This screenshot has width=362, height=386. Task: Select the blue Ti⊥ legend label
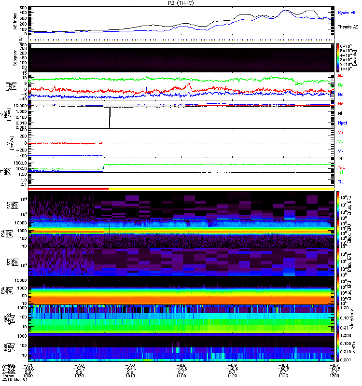(x=341, y=182)
